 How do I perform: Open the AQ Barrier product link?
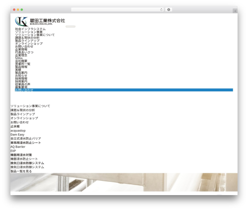click(18, 146)
